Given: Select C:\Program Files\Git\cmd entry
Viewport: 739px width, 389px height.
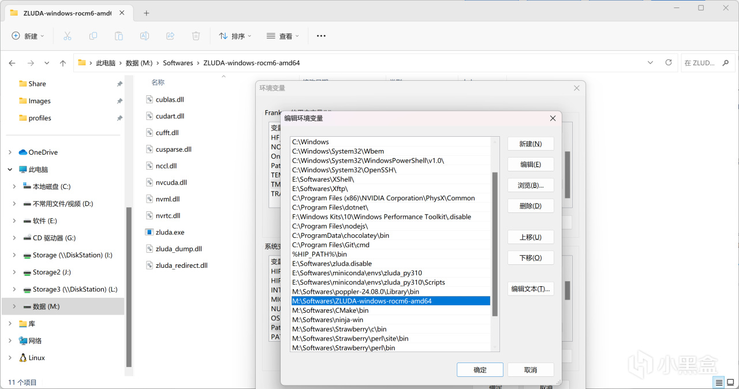Looking at the screenshot, I should (x=391, y=245).
